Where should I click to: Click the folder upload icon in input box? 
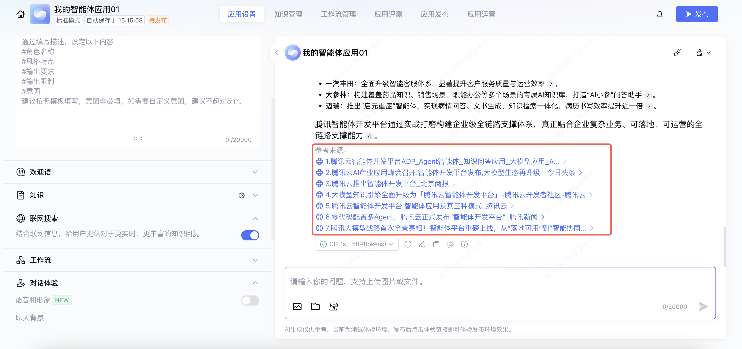click(x=315, y=306)
